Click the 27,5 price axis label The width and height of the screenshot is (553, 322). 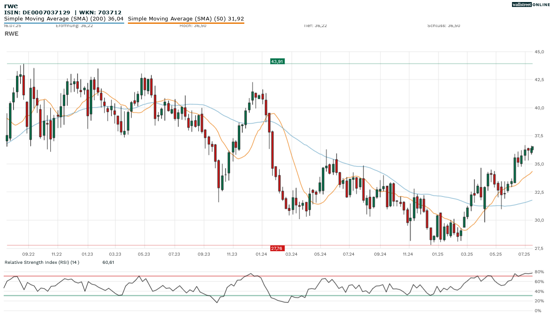pyautogui.click(x=539, y=248)
